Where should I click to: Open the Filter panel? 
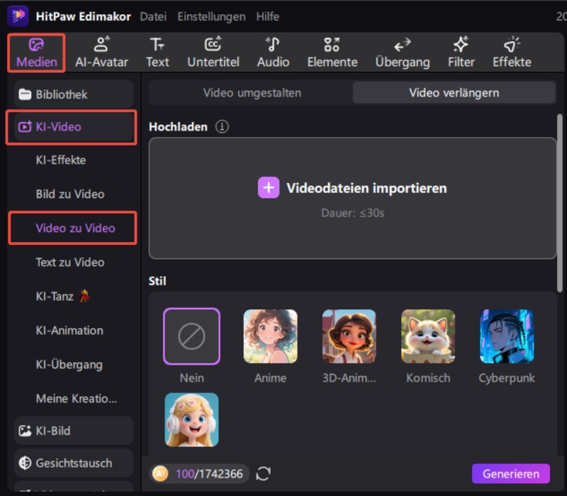point(461,53)
